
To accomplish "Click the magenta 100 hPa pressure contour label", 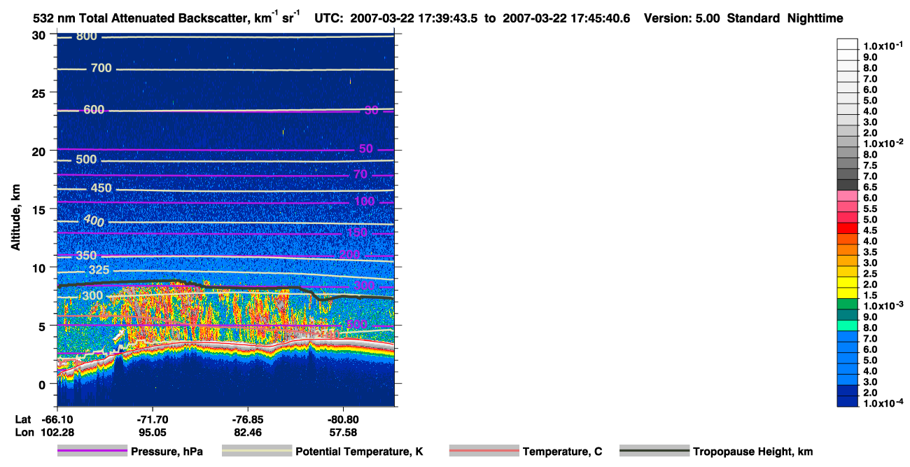I will tap(364, 202).
